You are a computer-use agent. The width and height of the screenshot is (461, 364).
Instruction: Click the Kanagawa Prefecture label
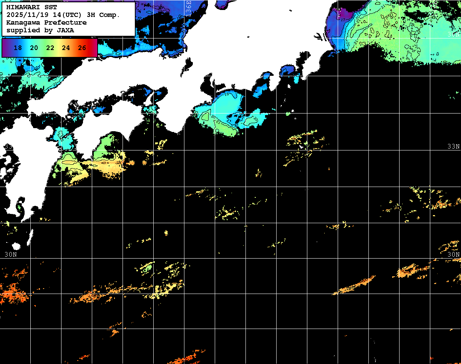coord(46,23)
